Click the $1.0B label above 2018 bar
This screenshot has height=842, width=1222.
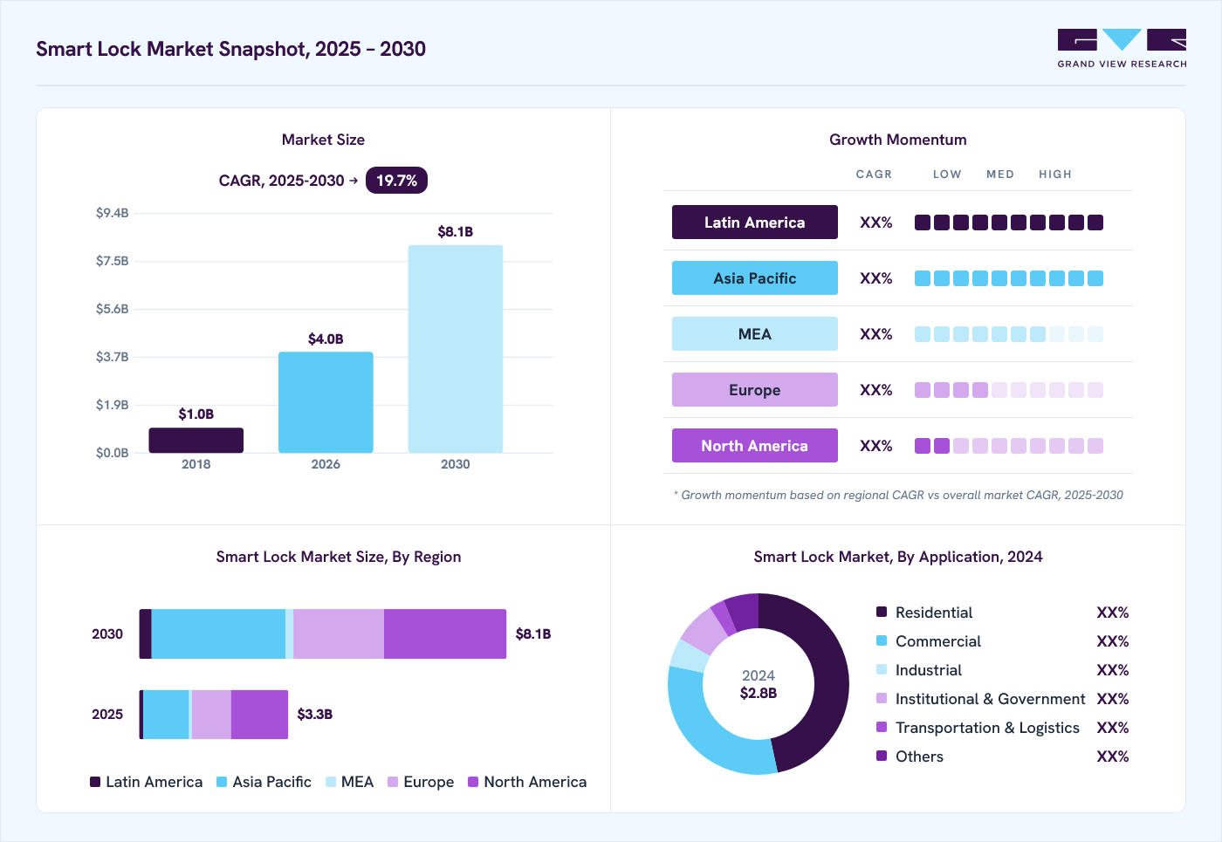(x=196, y=414)
